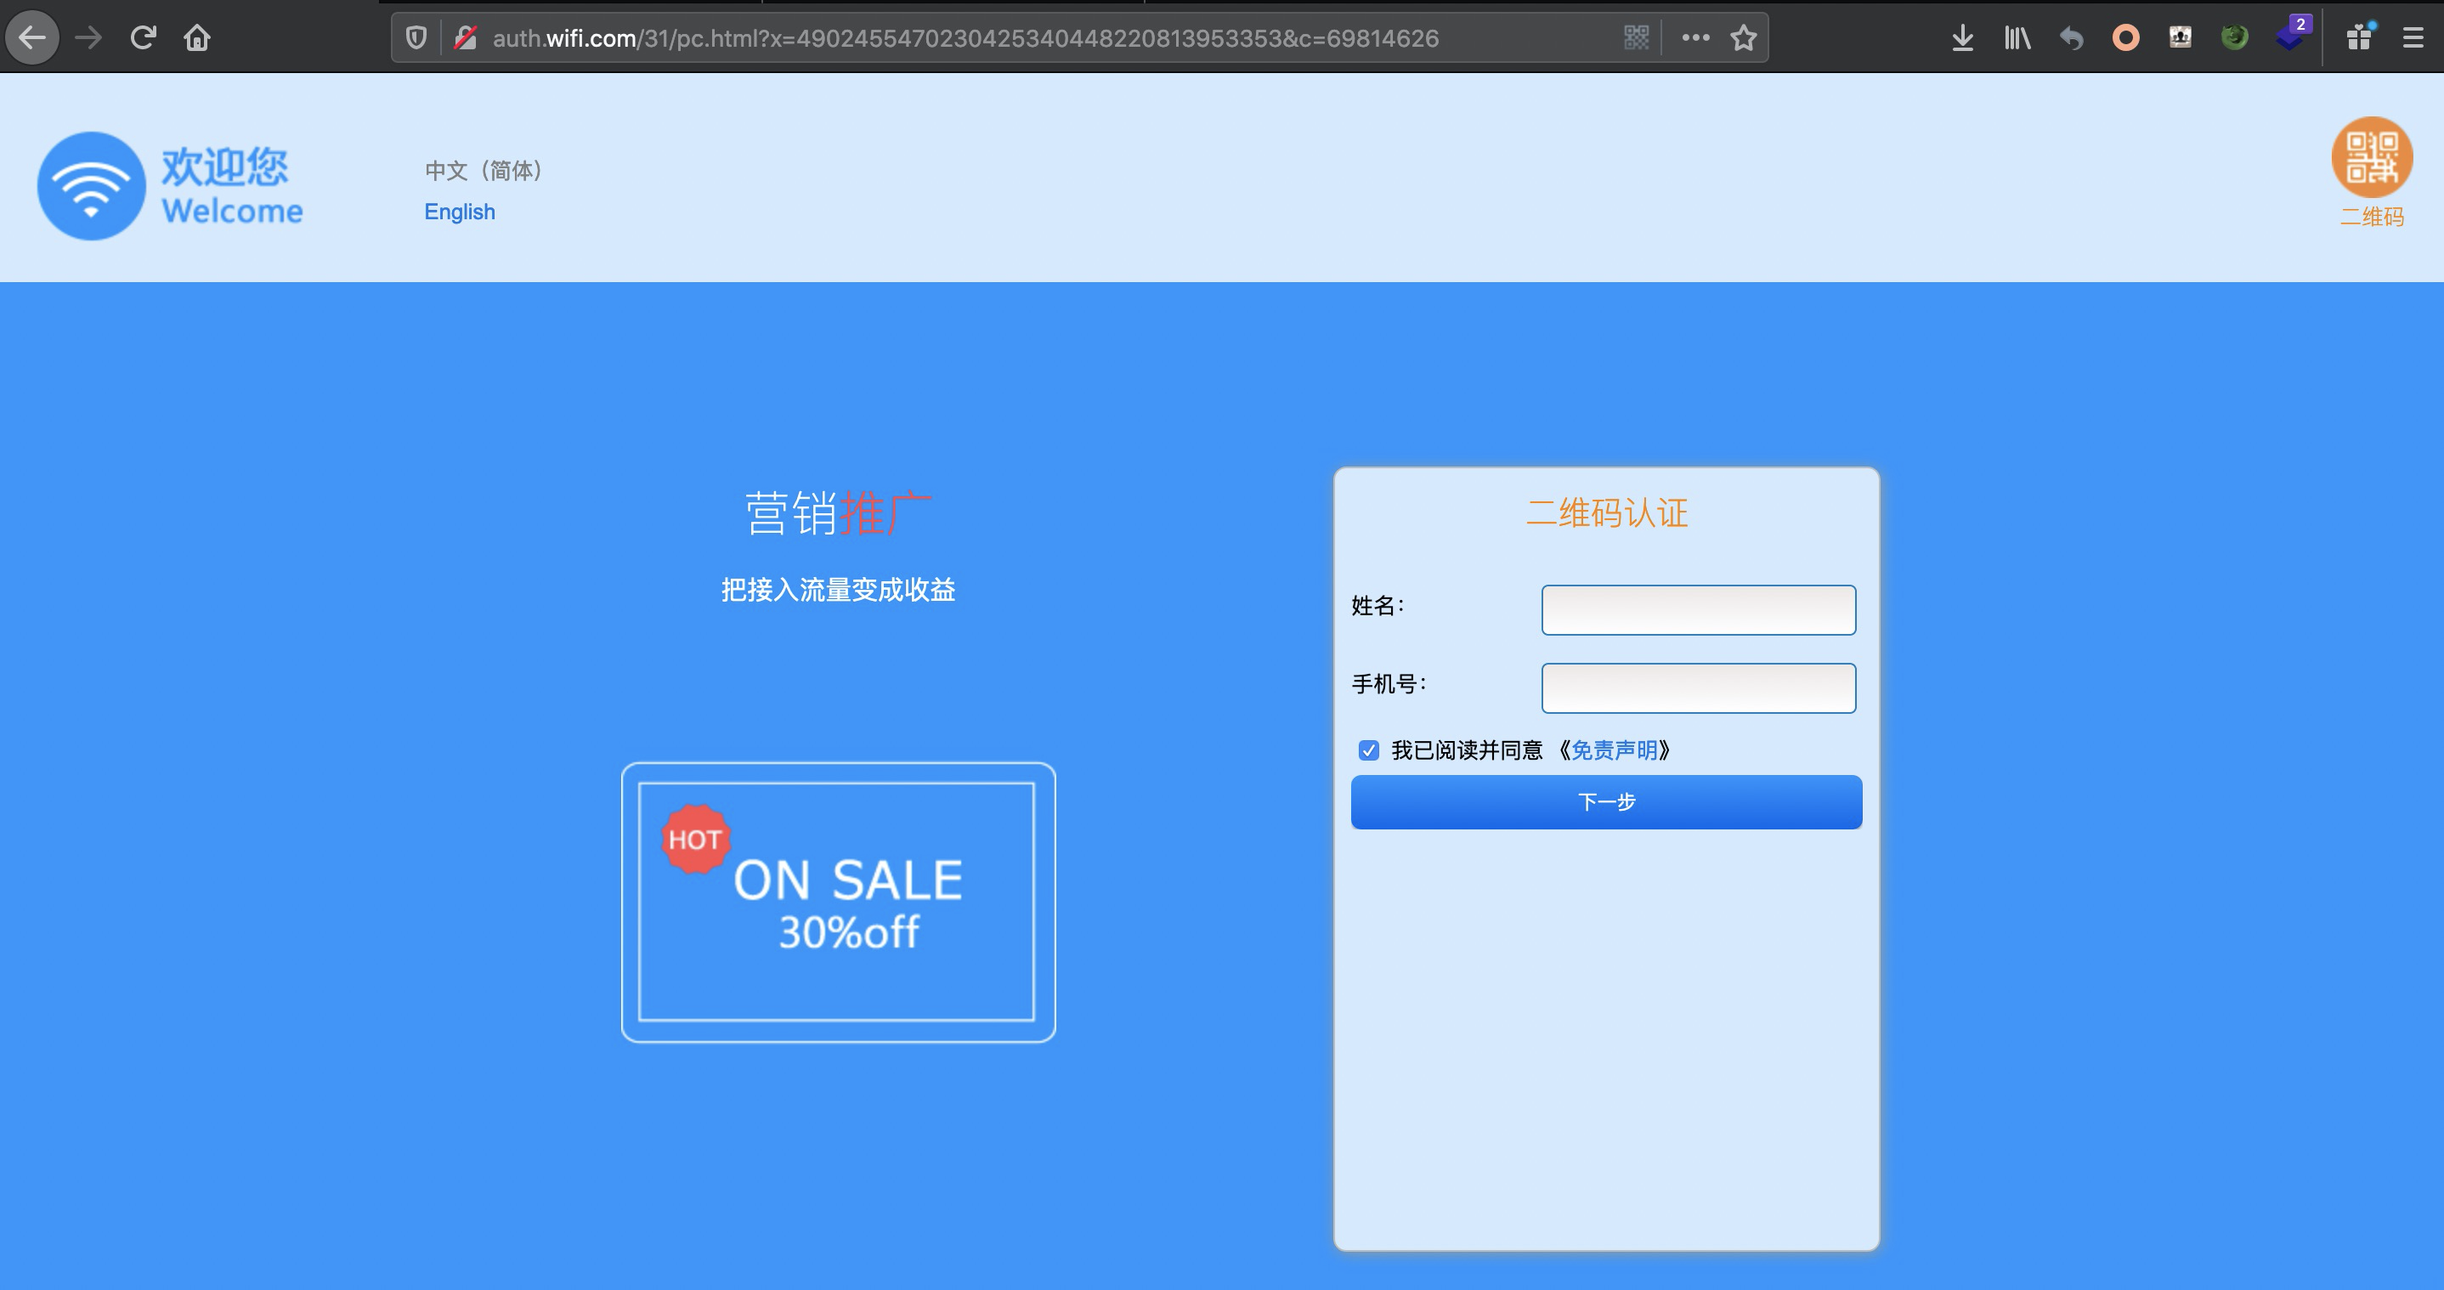2444x1290 pixels.
Task: Click the orange 二维码 QR code button
Action: coord(2371,158)
